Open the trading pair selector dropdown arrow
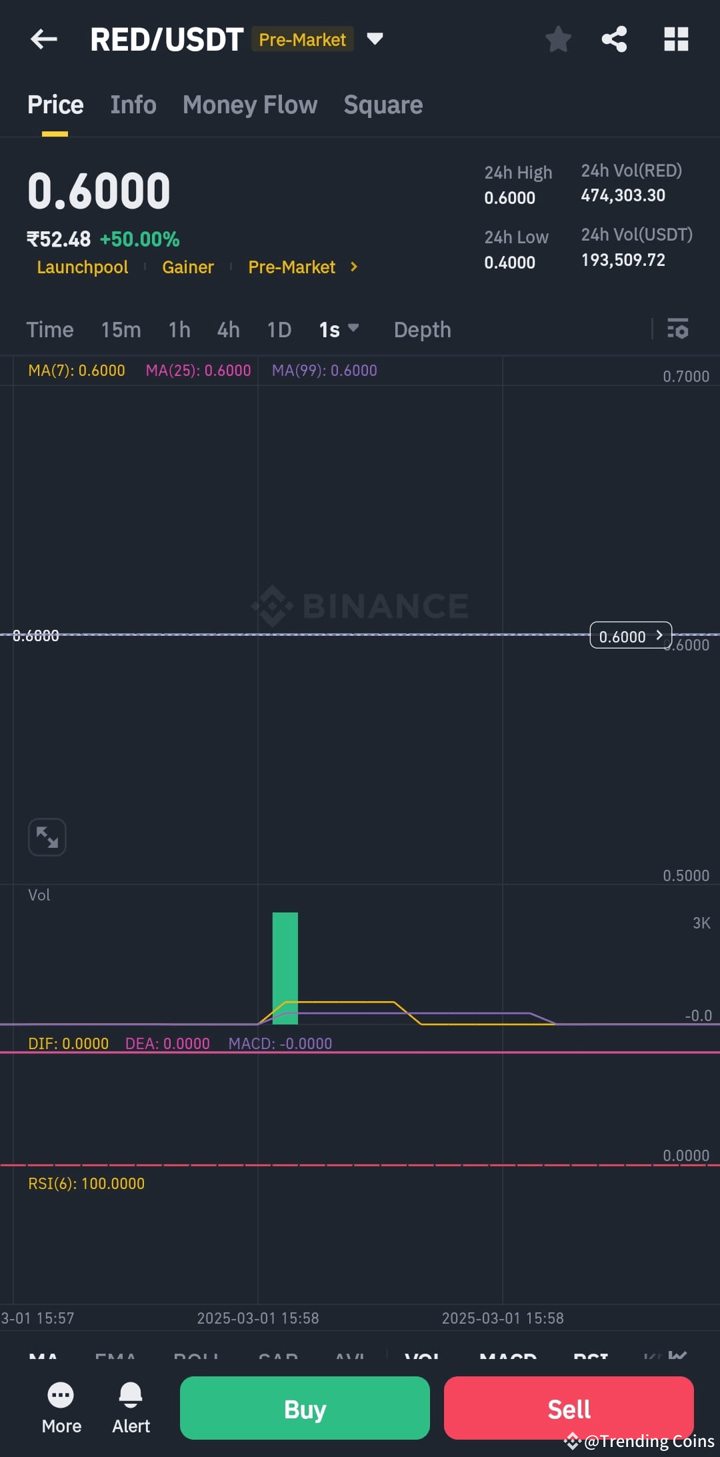Image resolution: width=720 pixels, height=1457 pixels. click(375, 39)
